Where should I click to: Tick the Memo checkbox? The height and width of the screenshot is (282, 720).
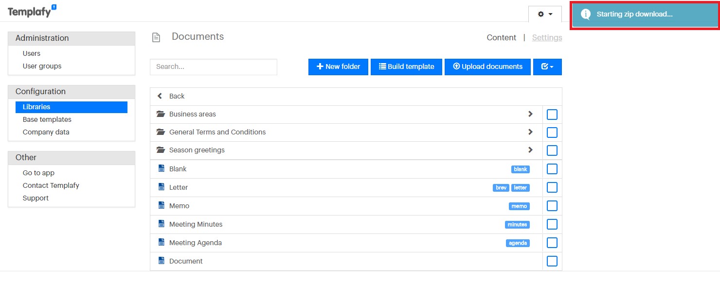click(552, 206)
